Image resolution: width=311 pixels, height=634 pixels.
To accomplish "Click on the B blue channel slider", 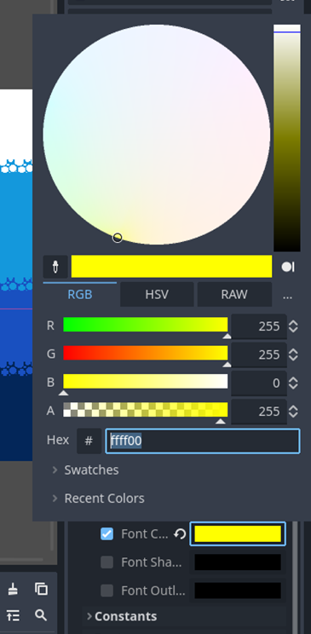I will 146,381.
